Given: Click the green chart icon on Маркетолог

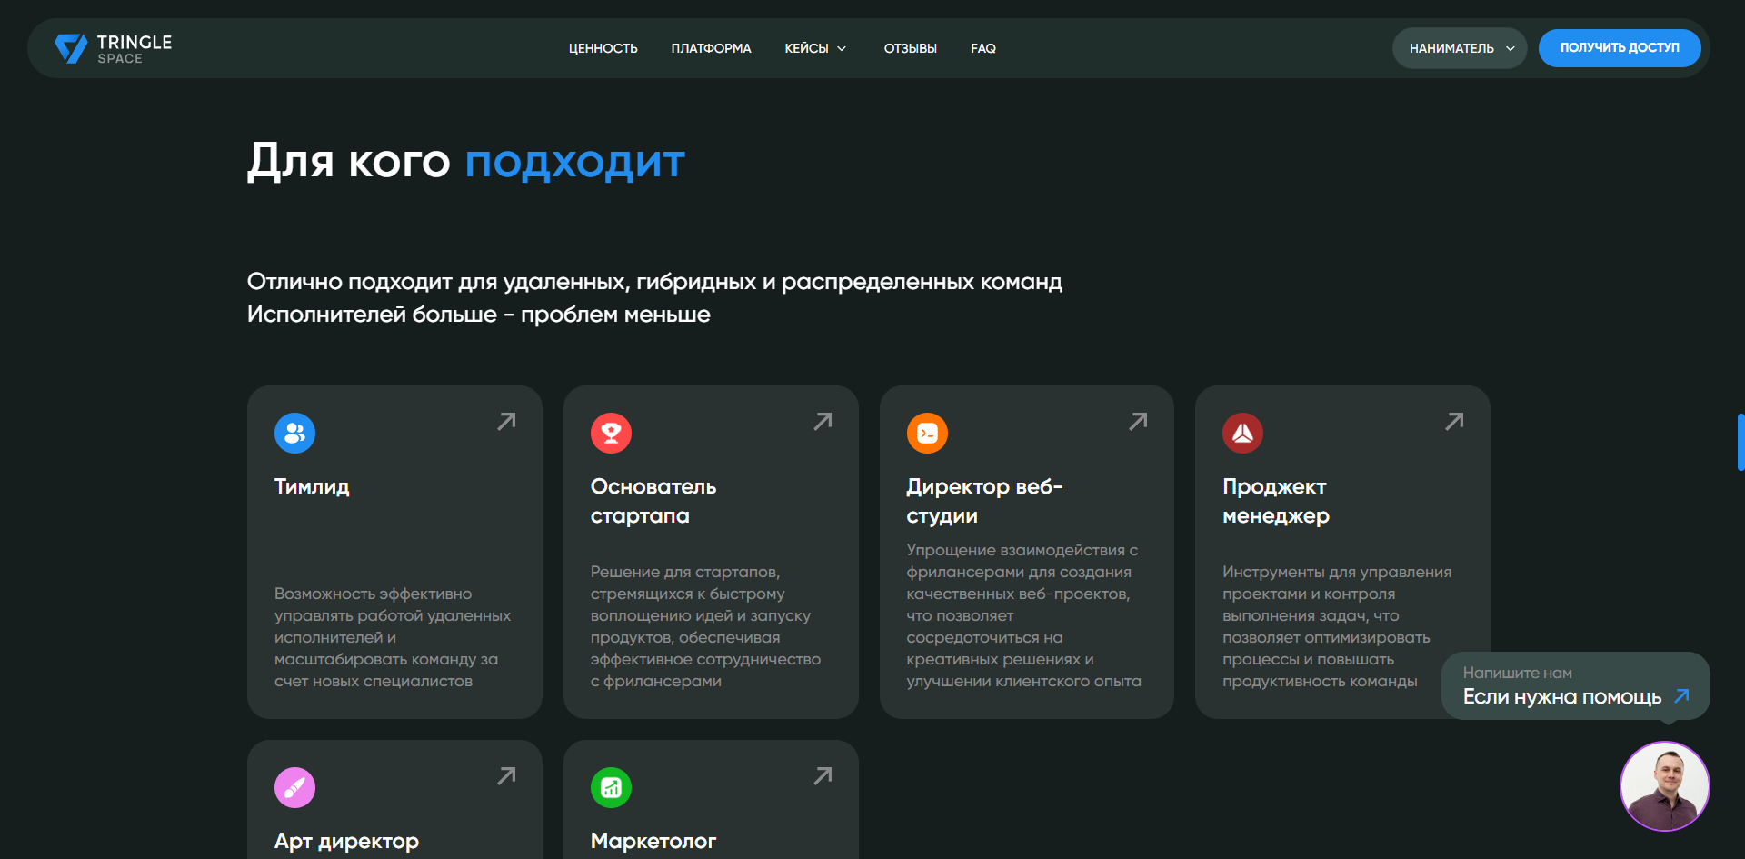Looking at the screenshot, I should point(611,787).
